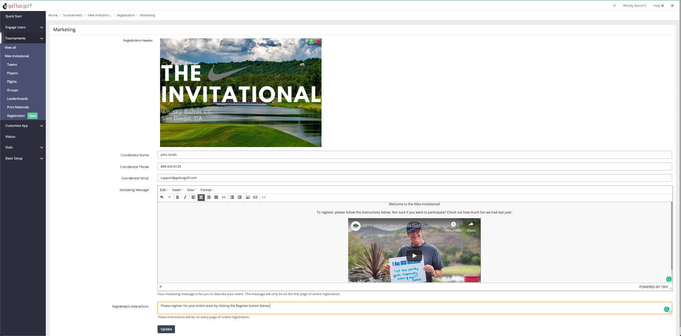
Task: Expand the Basic Setup section
Action: click(23, 158)
